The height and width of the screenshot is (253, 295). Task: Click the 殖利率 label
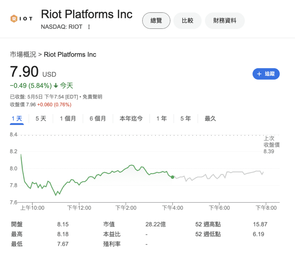[112, 244]
